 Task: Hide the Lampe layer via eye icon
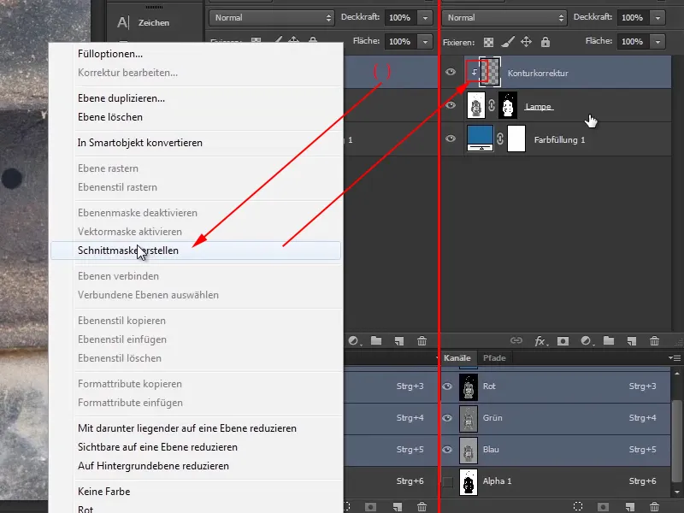click(451, 105)
